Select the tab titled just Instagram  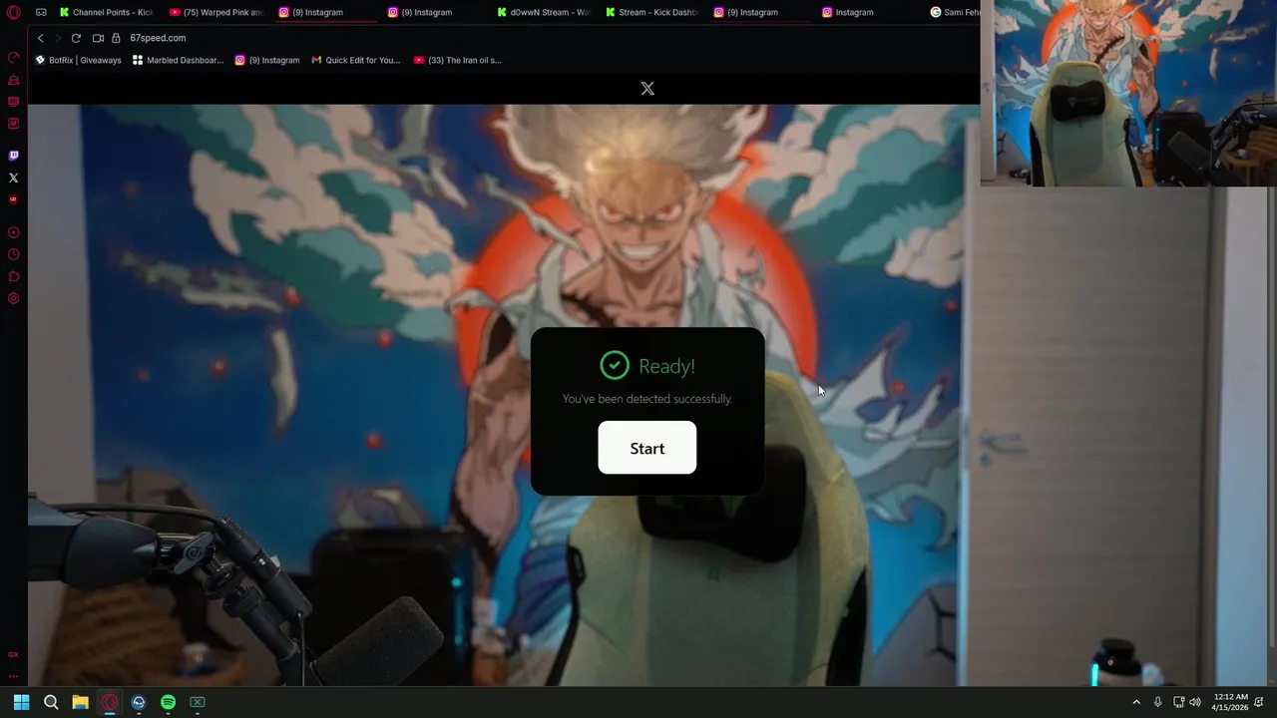point(848,12)
